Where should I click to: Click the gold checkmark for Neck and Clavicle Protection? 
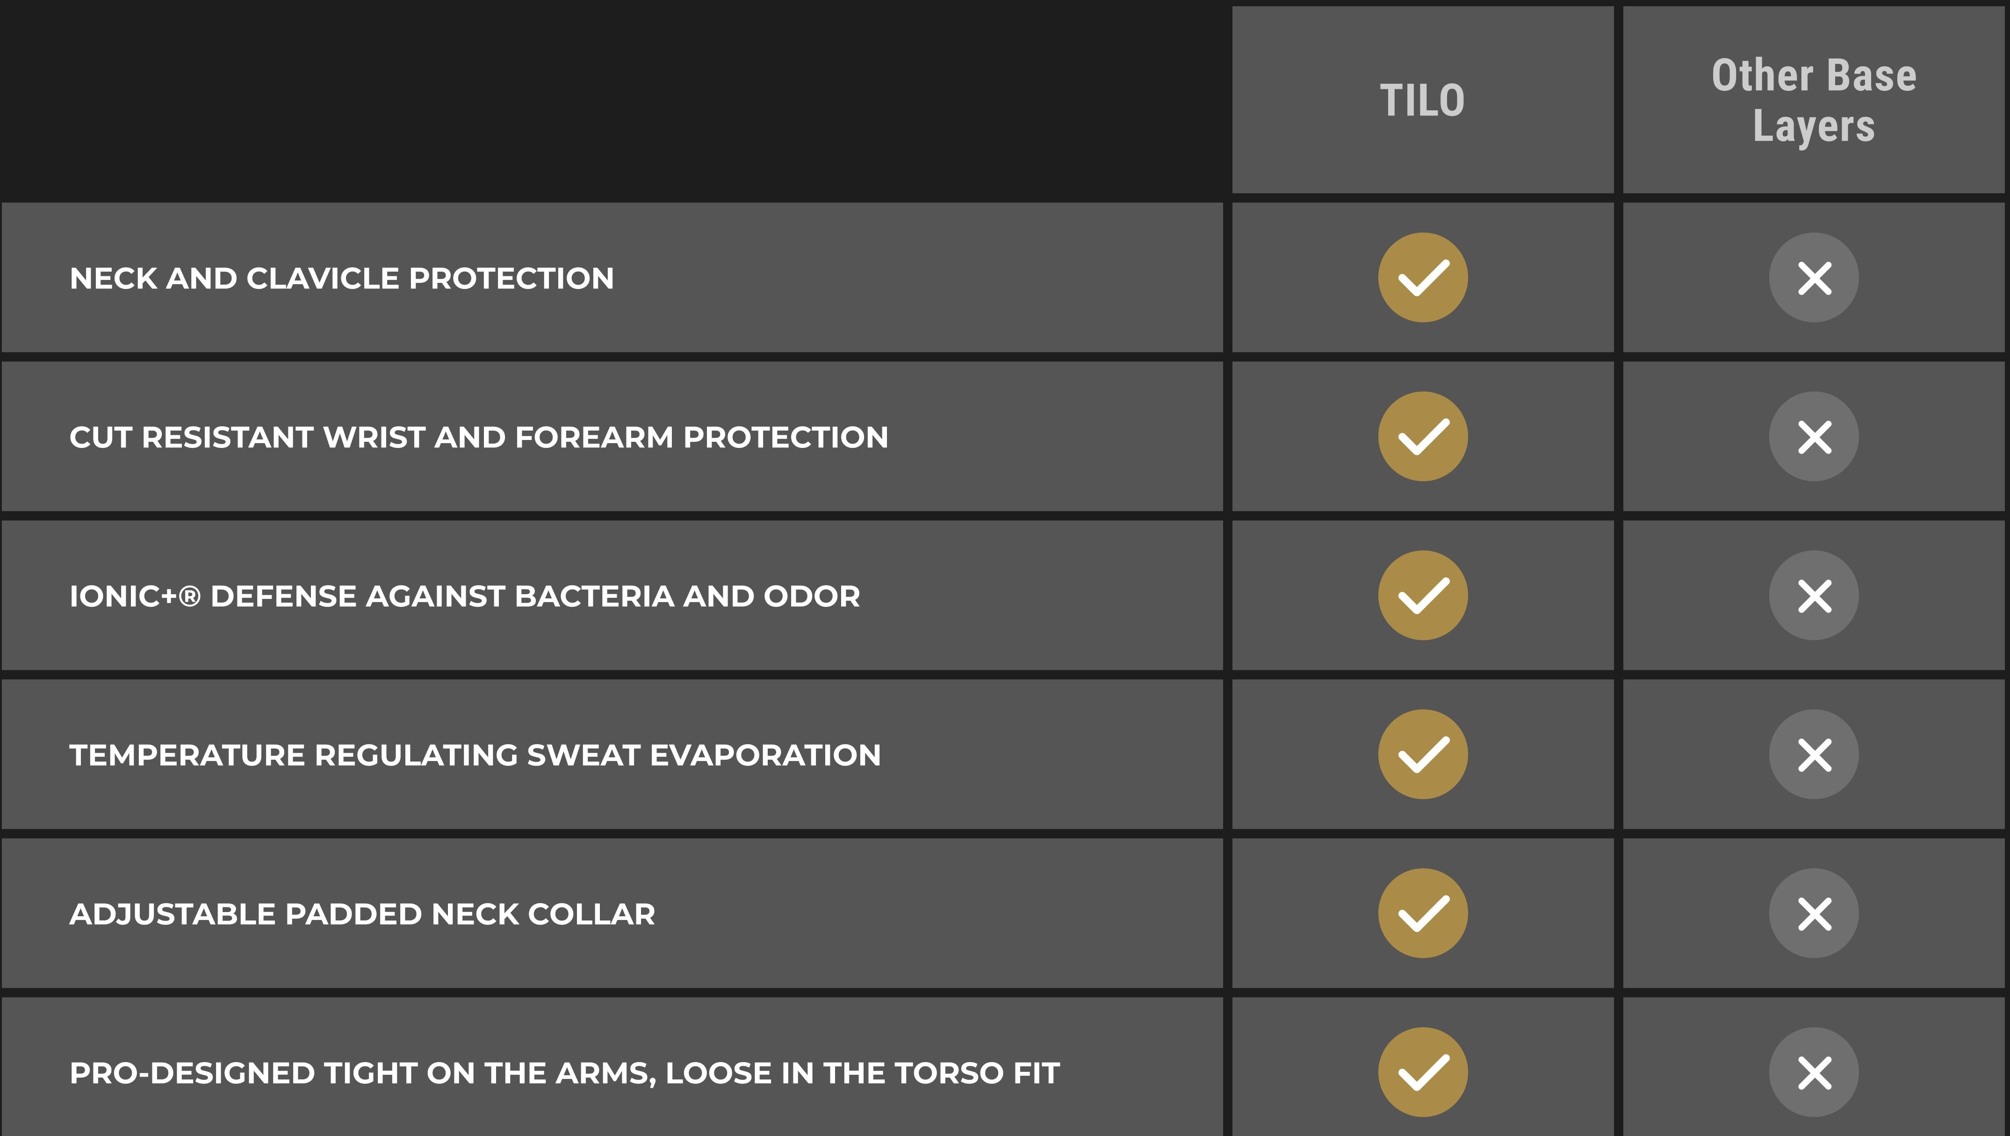click(x=1422, y=278)
